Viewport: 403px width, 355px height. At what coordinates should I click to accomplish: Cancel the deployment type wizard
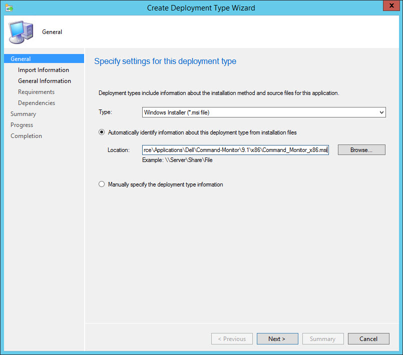pos(368,338)
